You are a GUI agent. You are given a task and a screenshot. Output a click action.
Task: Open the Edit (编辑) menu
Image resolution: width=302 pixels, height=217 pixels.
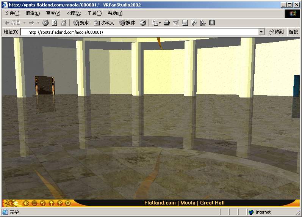click(x=33, y=13)
